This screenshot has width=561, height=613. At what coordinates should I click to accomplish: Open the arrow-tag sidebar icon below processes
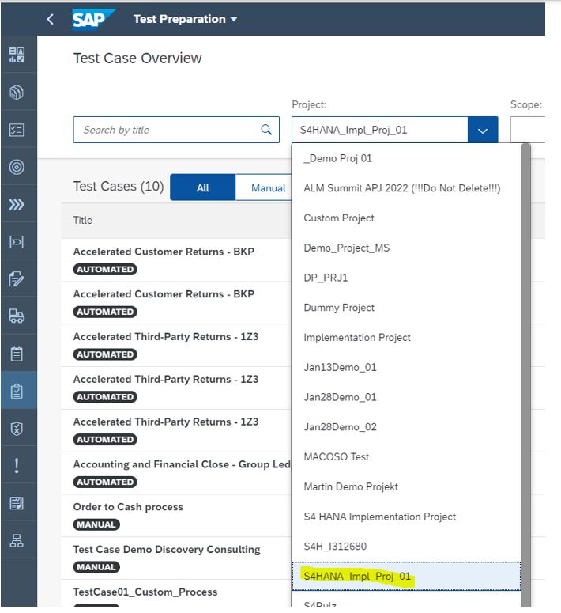coord(17,242)
